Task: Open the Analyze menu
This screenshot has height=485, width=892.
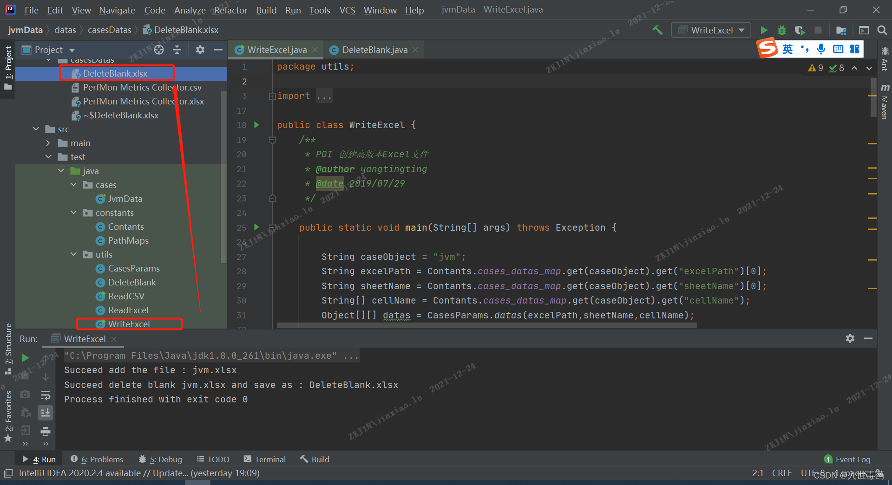Action: coord(190,10)
